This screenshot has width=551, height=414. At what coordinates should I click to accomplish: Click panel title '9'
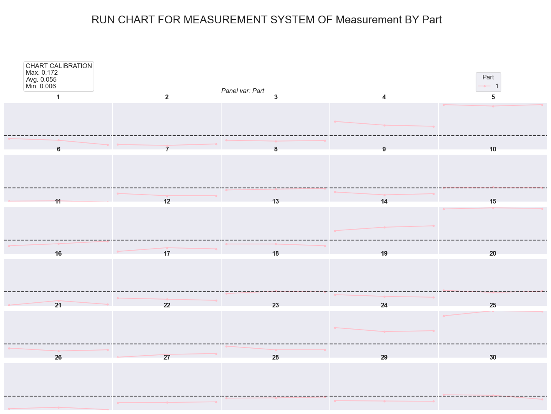click(x=384, y=149)
